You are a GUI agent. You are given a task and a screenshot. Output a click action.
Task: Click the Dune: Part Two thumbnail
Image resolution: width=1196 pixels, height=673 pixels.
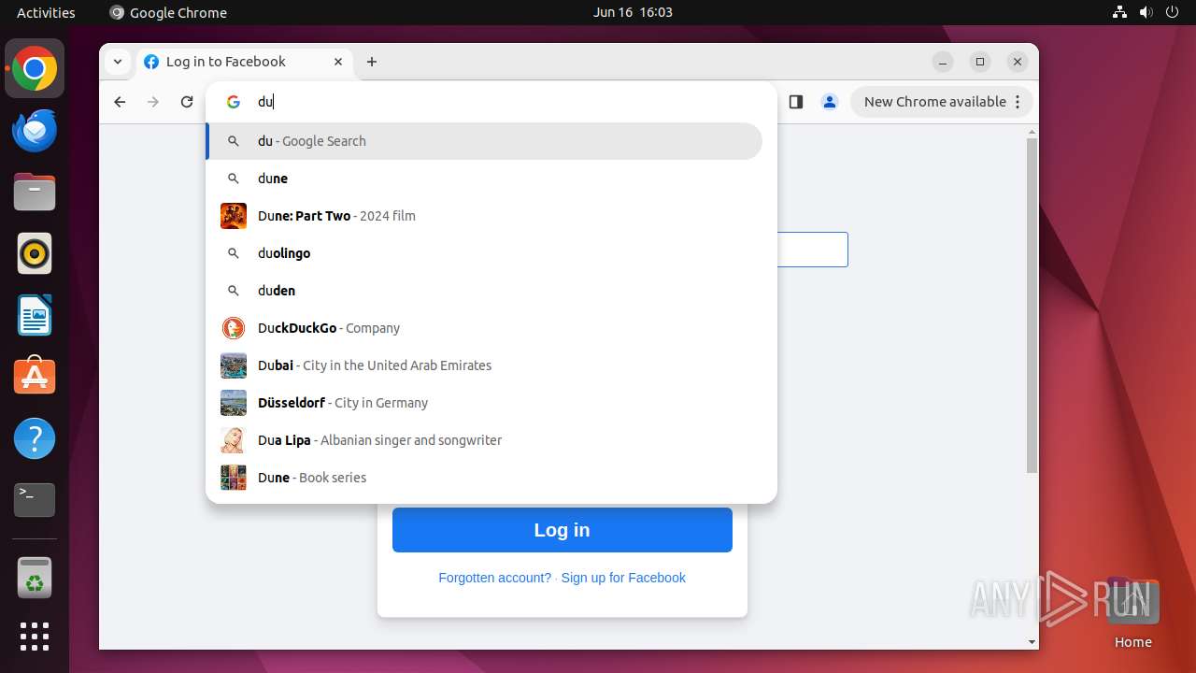click(234, 216)
